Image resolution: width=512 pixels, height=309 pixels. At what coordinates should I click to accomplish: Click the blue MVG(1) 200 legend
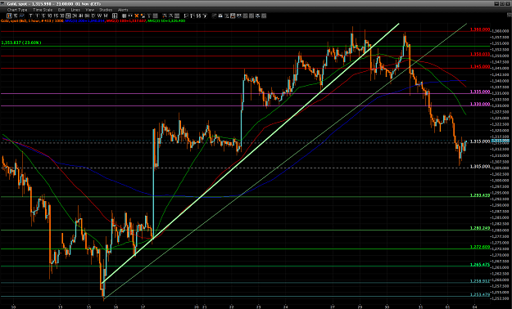(84, 21)
